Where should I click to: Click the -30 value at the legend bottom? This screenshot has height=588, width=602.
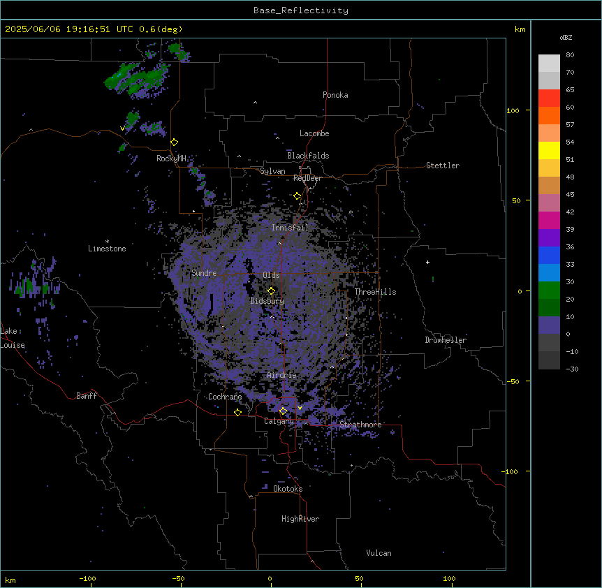(572, 369)
